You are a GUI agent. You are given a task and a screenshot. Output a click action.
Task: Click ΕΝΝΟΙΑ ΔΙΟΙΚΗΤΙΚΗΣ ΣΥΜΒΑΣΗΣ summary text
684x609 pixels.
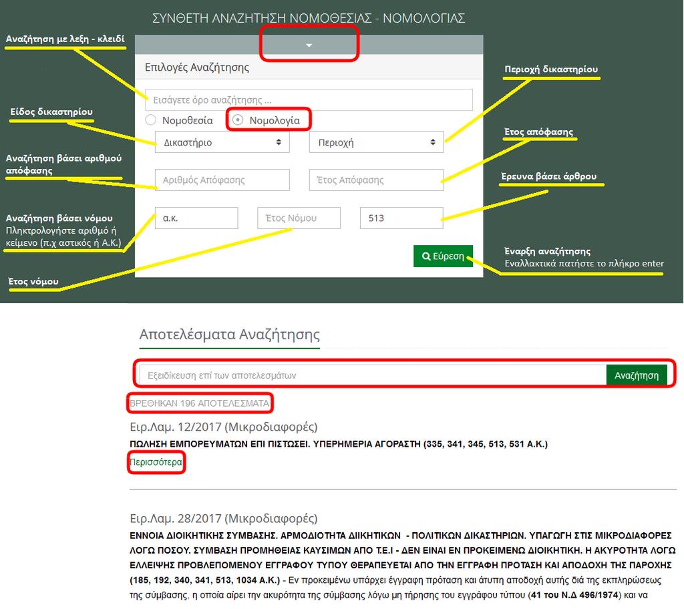pos(403,558)
